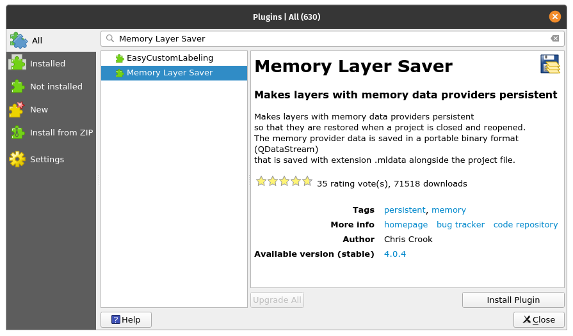Open the memory tag link
573x336 pixels.
pyautogui.click(x=448, y=210)
